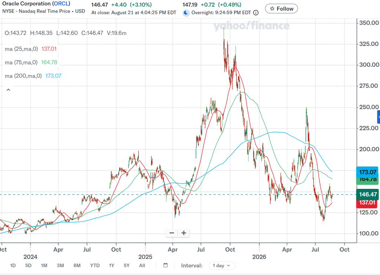The height and width of the screenshot is (275, 380).
Task: Select the 1M range
Action: [x=44, y=266]
